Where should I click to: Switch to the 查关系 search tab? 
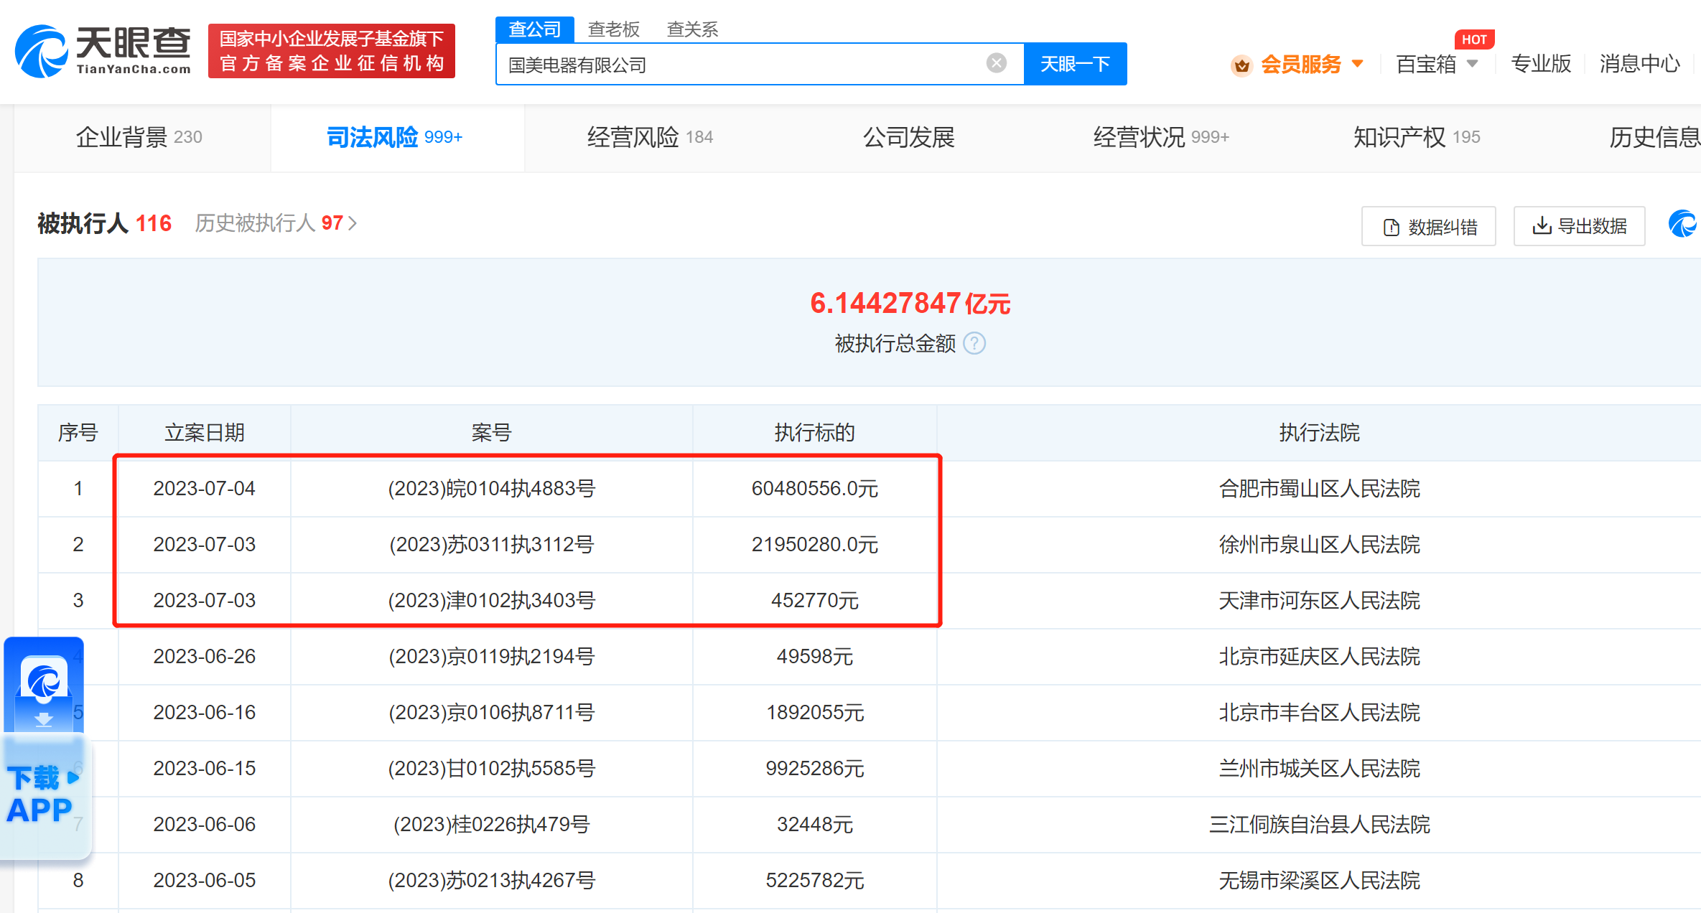coord(692,29)
